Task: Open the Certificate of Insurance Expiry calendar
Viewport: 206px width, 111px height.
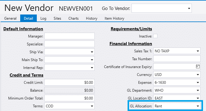Action: [x=198, y=67]
